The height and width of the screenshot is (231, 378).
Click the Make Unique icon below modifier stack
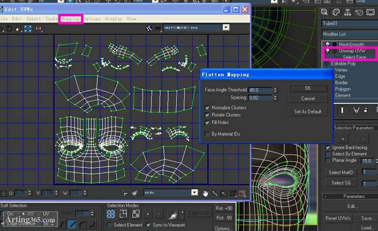pyautogui.click(x=356, y=110)
